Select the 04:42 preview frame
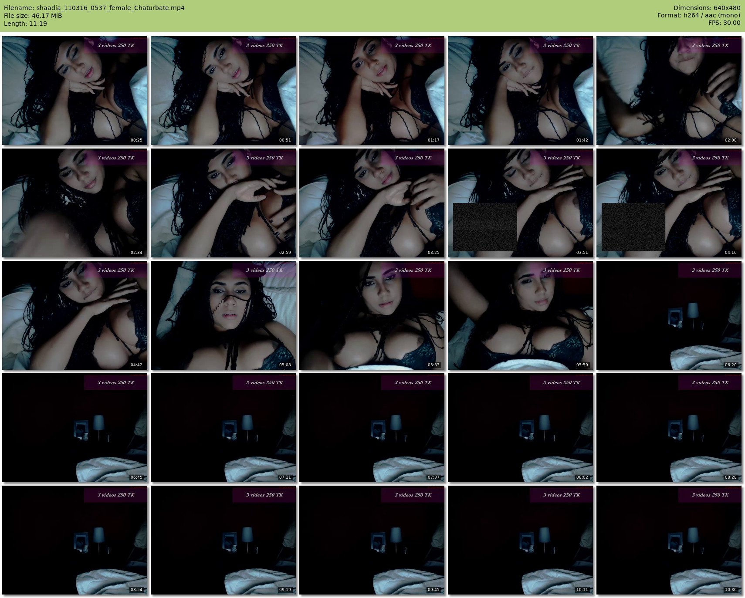This screenshot has width=745, height=598. point(75,315)
